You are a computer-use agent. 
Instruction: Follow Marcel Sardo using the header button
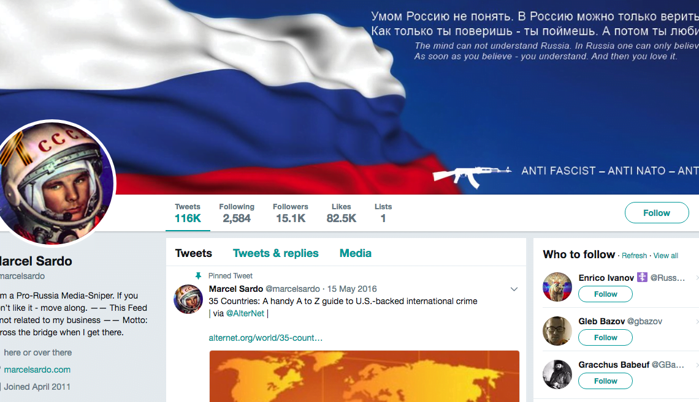657,212
